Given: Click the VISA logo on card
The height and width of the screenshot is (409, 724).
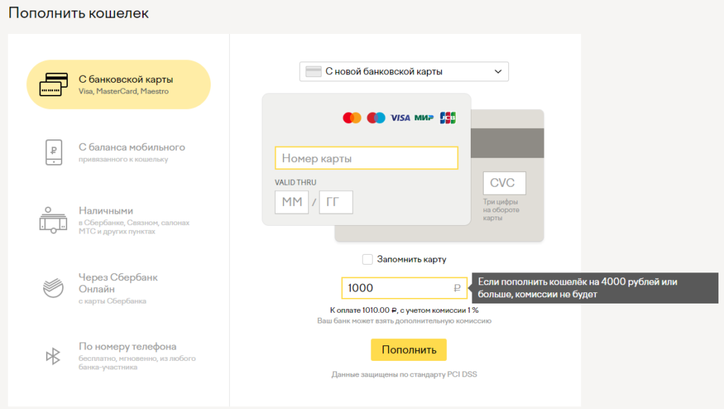Looking at the screenshot, I should (400, 118).
